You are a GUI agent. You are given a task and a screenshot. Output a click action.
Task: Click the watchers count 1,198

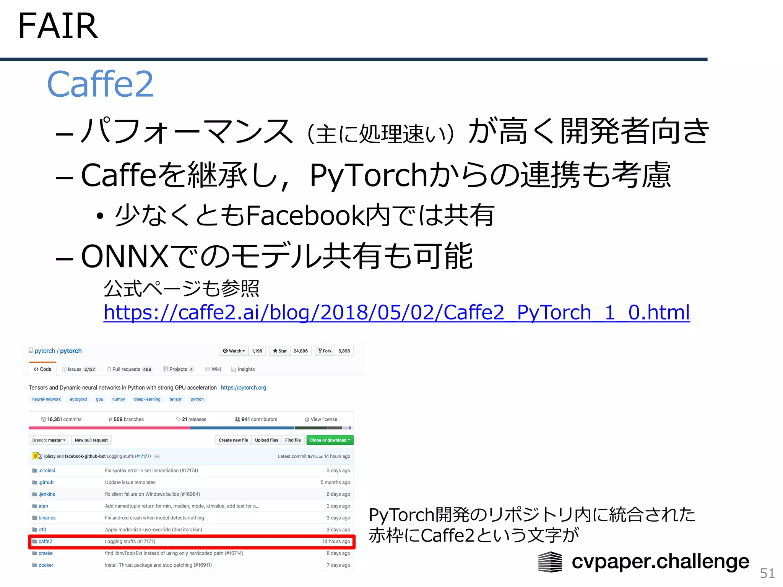coord(257,351)
